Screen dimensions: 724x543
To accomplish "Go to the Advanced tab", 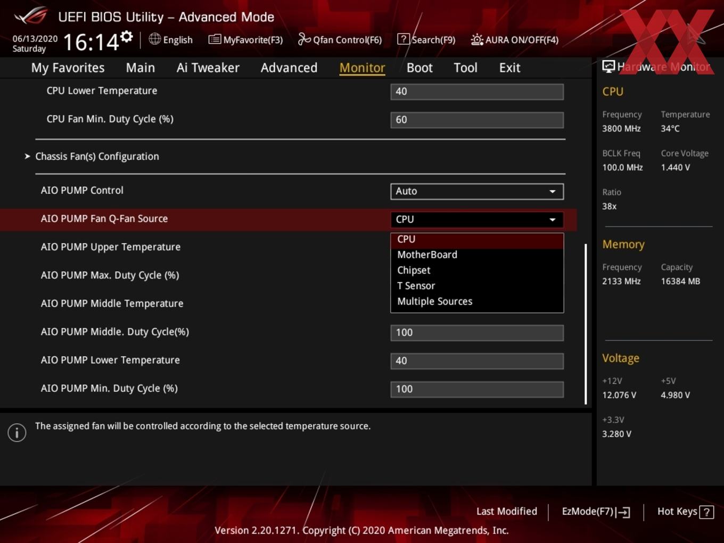I will pos(289,68).
